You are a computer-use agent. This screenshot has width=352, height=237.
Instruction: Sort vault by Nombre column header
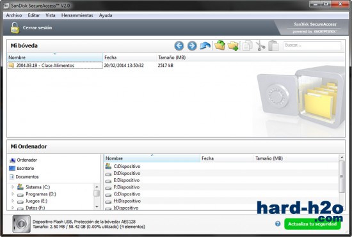point(55,57)
